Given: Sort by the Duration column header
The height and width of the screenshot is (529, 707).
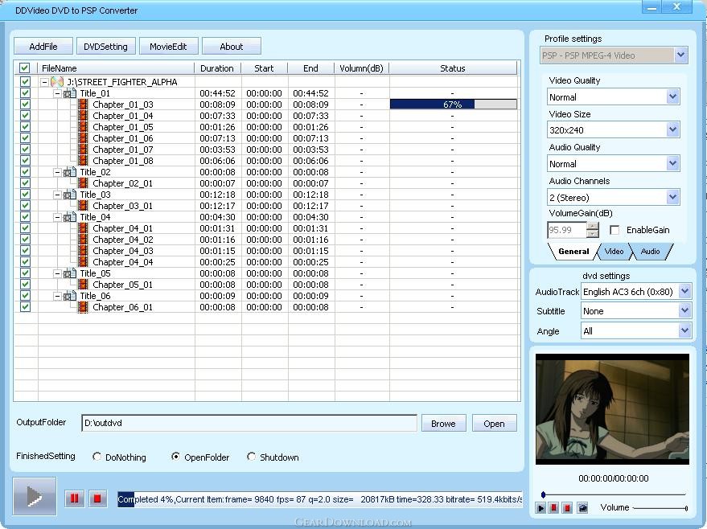Looking at the screenshot, I should [217, 68].
